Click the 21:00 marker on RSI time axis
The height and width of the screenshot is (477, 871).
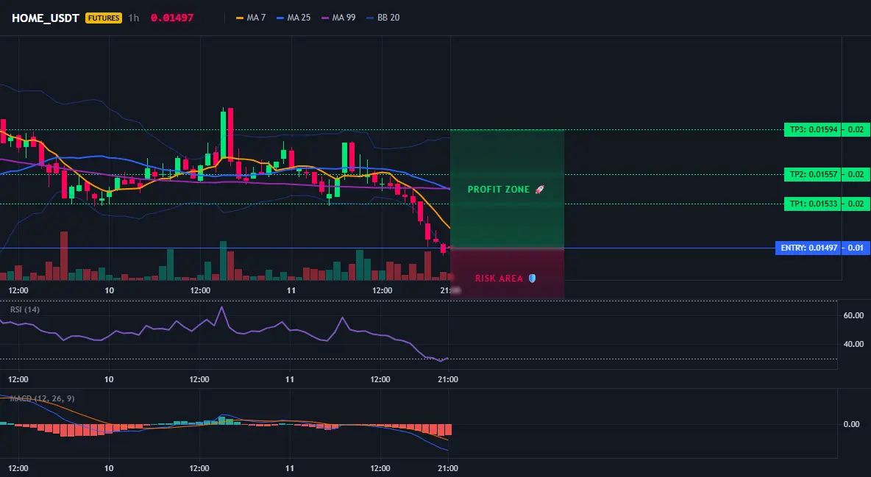[x=448, y=379]
